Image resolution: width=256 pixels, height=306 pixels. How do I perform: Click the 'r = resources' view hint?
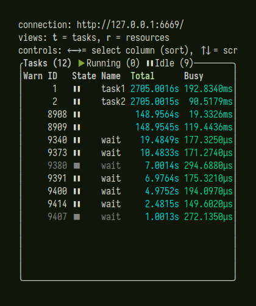(138, 38)
